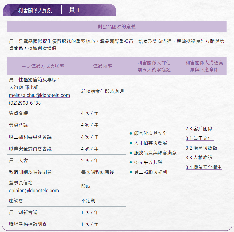Select the 員工創新會議 row label
The width and height of the screenshot is (234, 232).
click(x=23, y=212)
